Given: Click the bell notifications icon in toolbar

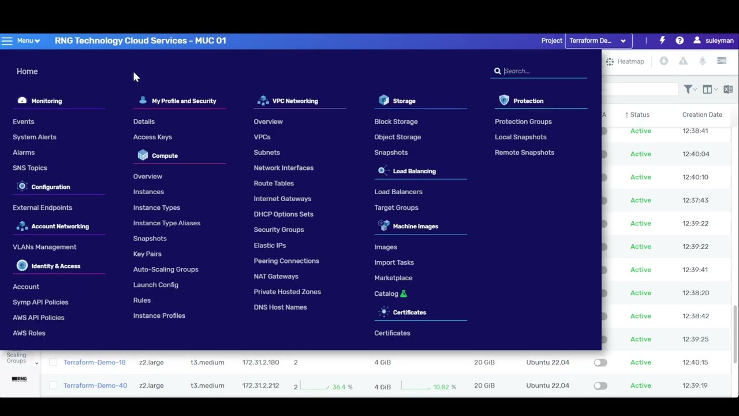Looking at the screenshot, I should pos(703,61).
